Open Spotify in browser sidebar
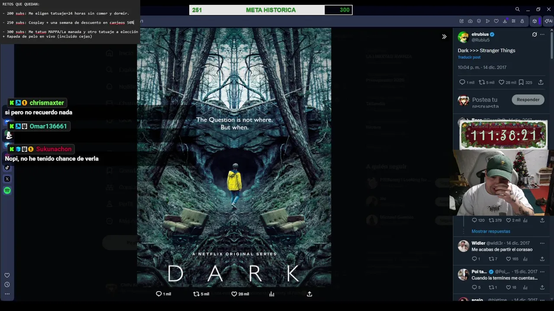This screenshot has height=311, width=554. tap(7, 190)
